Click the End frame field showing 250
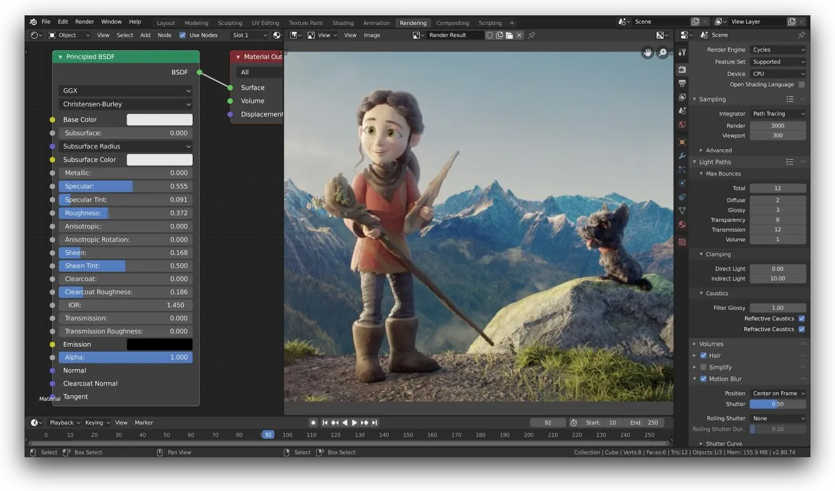The height and width of the screenshot is (491, 835). coord(644,423)
